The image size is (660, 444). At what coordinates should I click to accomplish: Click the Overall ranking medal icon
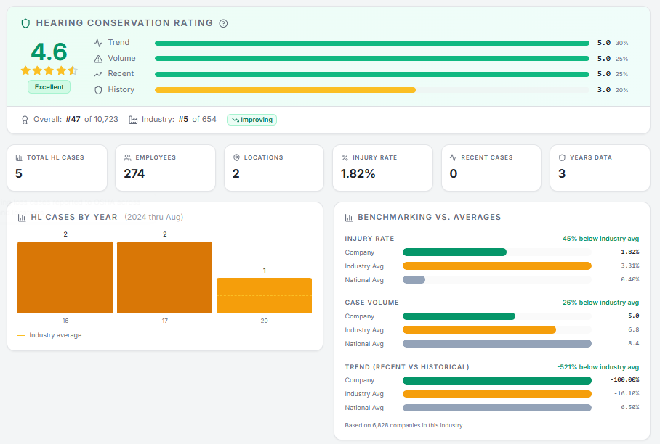pyautogui.click(x=25, y=120)
